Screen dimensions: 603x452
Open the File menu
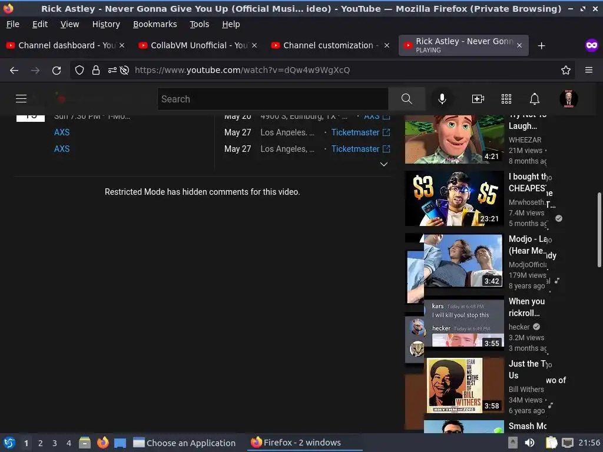pos(13,24)
